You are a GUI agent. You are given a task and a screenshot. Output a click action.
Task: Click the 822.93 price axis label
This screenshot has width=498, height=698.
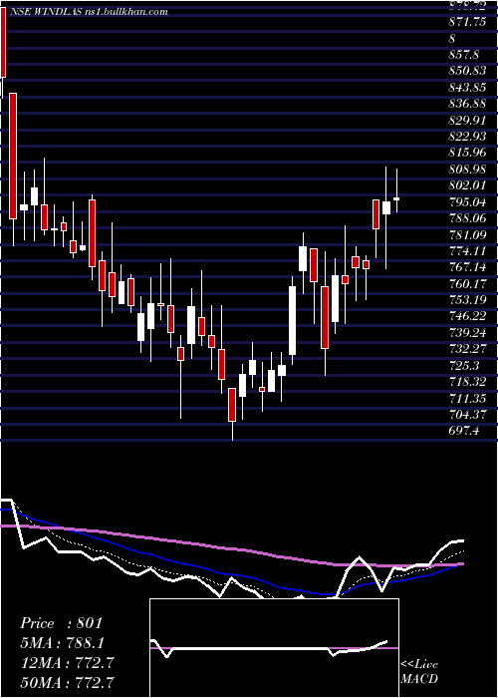pos(467,137)
